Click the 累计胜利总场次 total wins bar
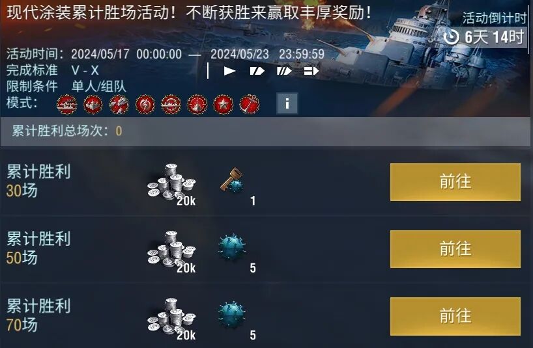This screenshot has width=533, height=348. [265, 131]
